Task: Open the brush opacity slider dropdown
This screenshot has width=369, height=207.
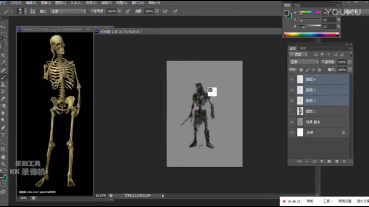Action: pos(119,11)
